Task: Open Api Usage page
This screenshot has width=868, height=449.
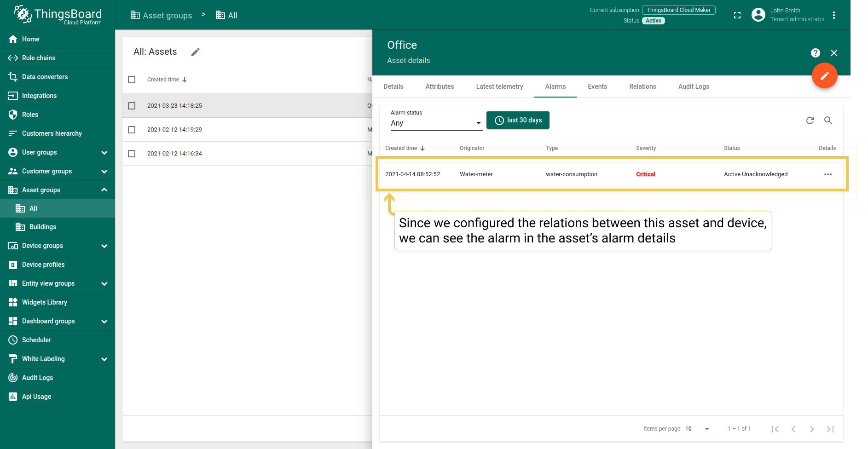Action: 58,397
